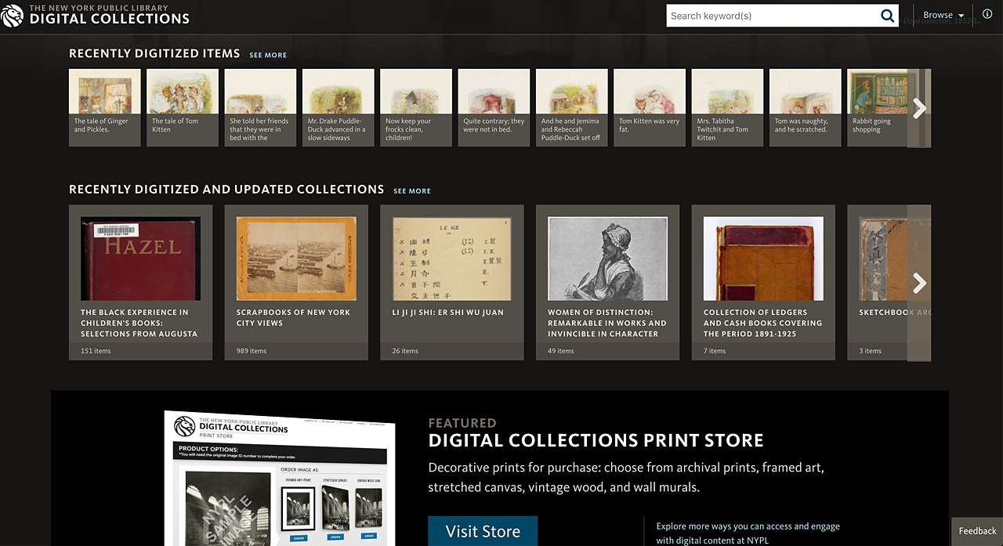Open the Feedback tab
The image size is (1003, 546).
976,530
